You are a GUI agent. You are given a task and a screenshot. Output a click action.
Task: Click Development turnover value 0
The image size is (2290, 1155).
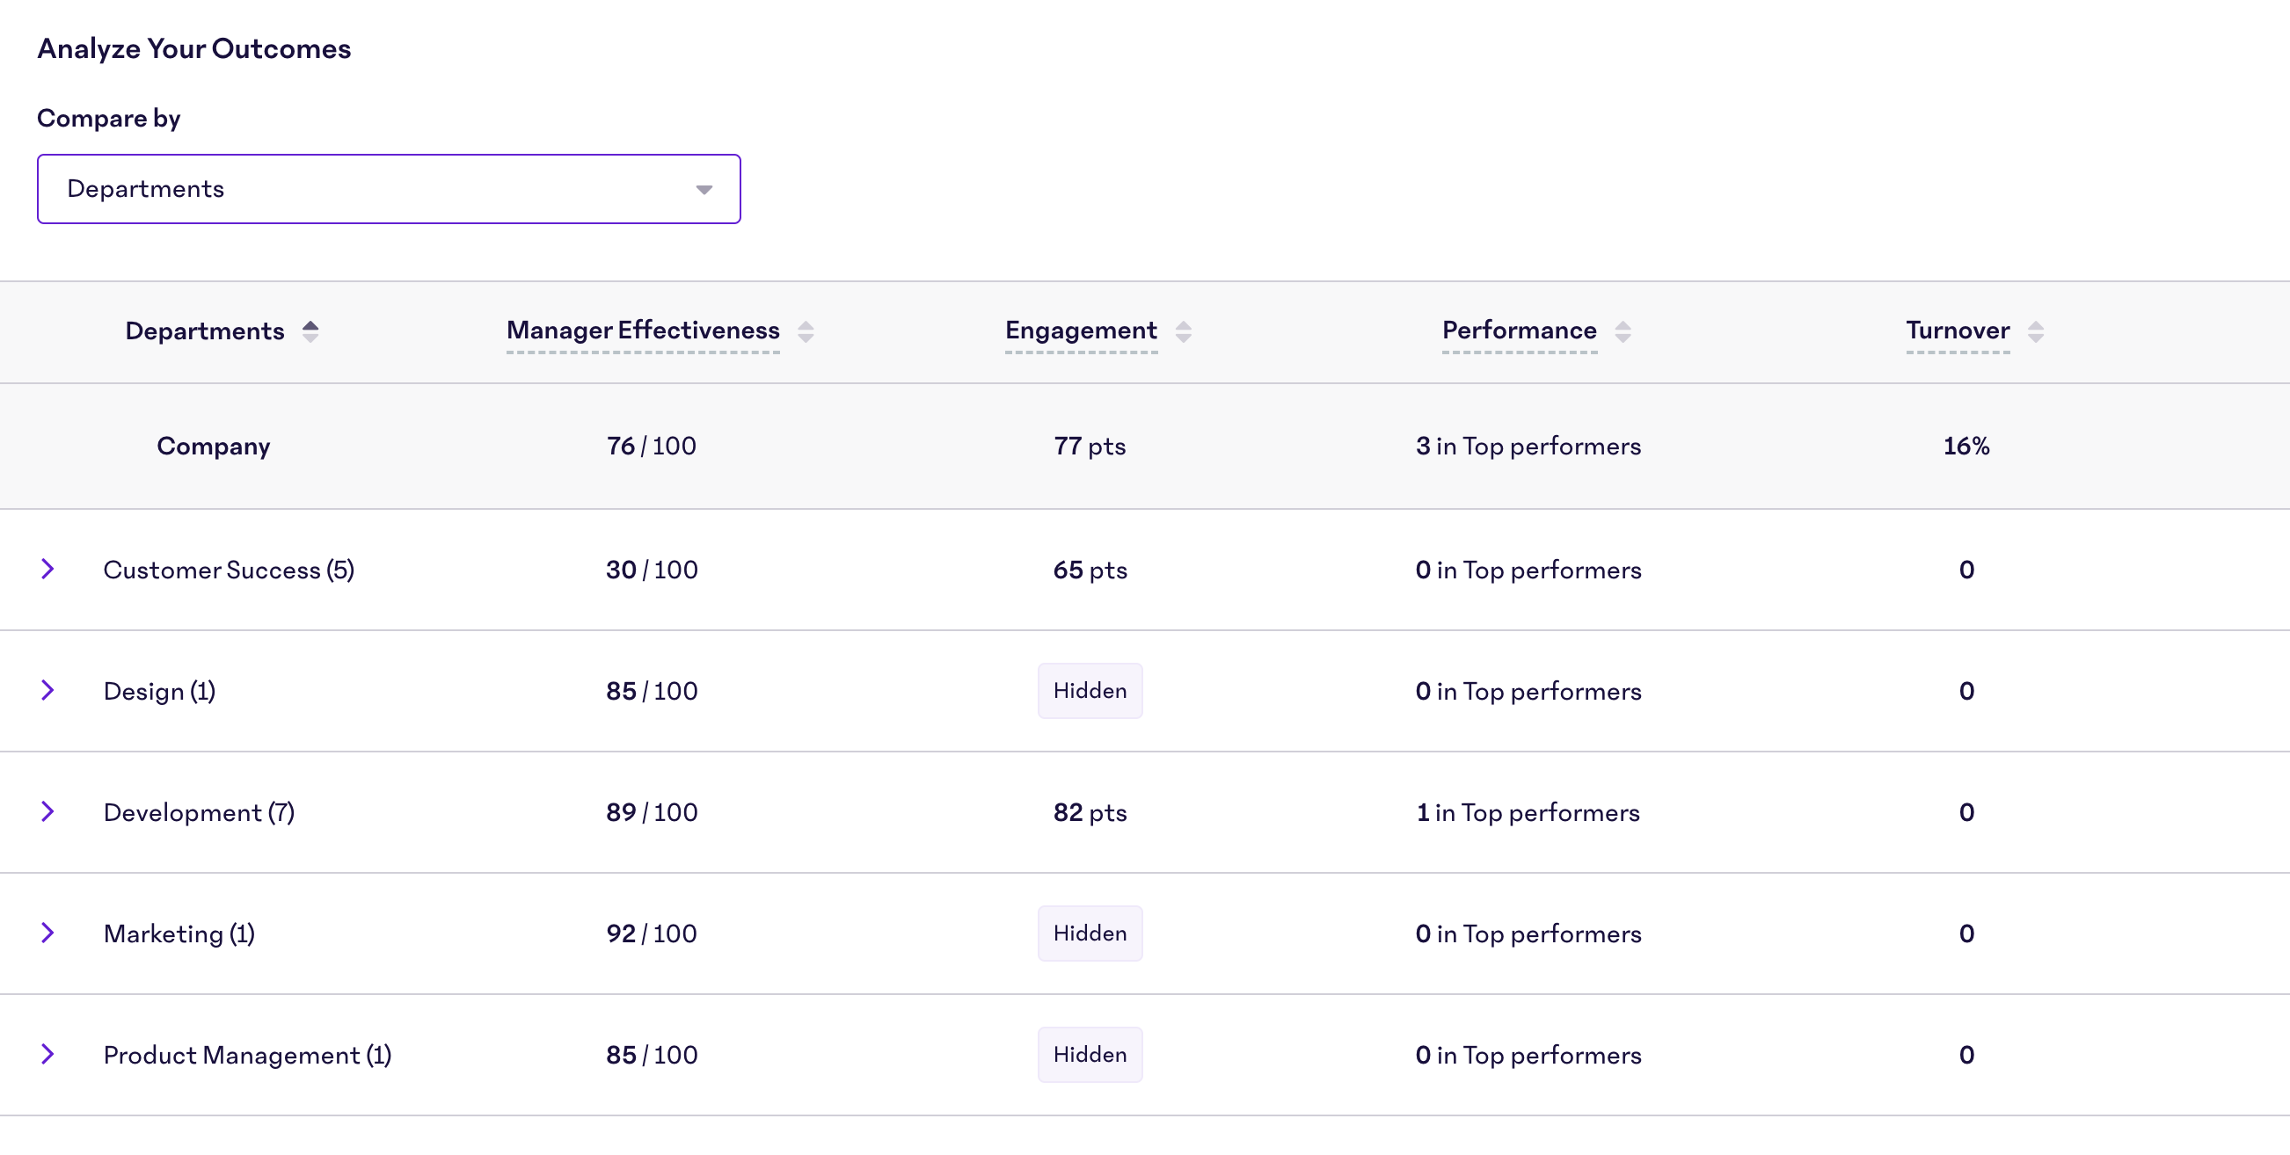click(1966, 812)
